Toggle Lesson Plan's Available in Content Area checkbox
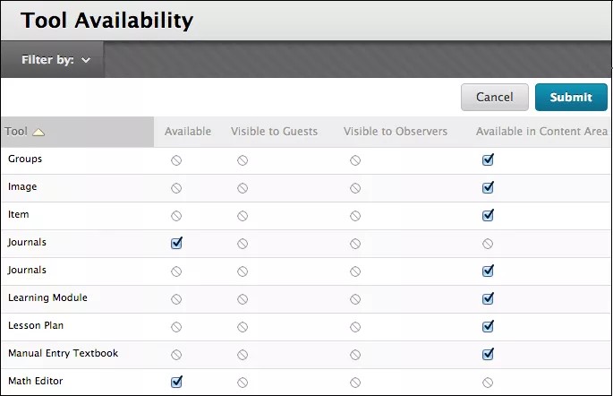 pyautogui.click(x=488, y=326)
